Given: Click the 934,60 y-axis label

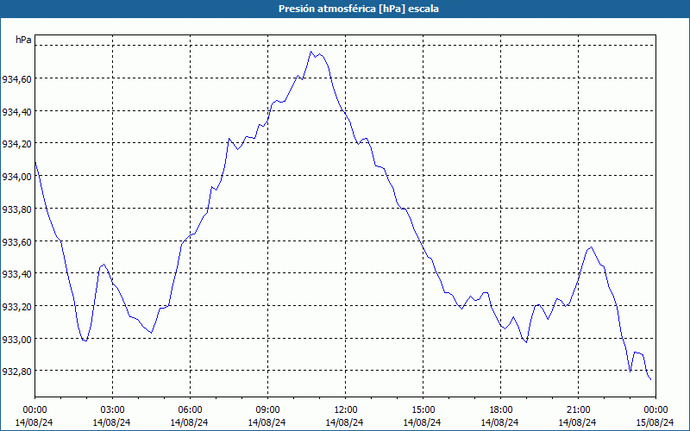Looking at the screenshot, I should coord(16,79).
